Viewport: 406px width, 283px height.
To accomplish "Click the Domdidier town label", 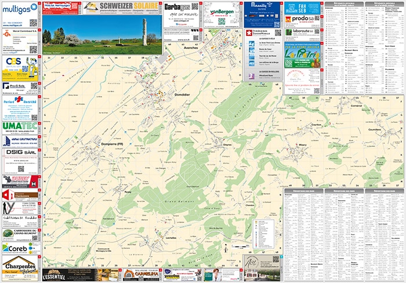I will pyautogui.click(x=182, y=95).
